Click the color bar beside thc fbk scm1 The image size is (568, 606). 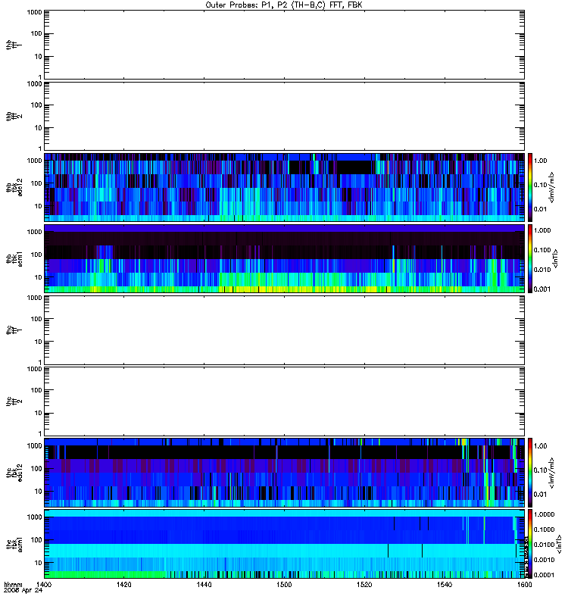[x=530, y=544]
